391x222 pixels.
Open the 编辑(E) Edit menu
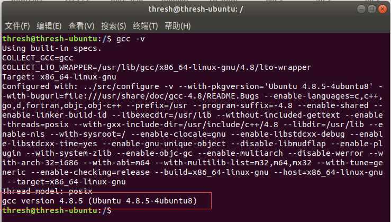point(49,26)
